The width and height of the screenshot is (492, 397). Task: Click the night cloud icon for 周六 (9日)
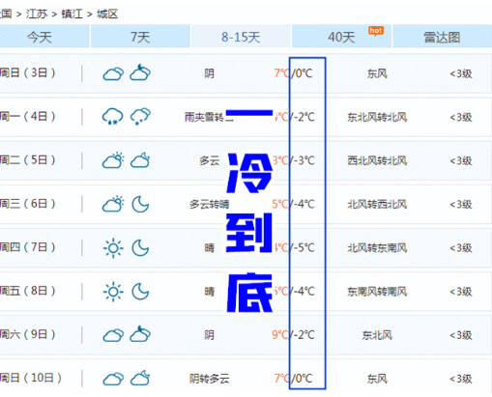click(x=140, y=334)
